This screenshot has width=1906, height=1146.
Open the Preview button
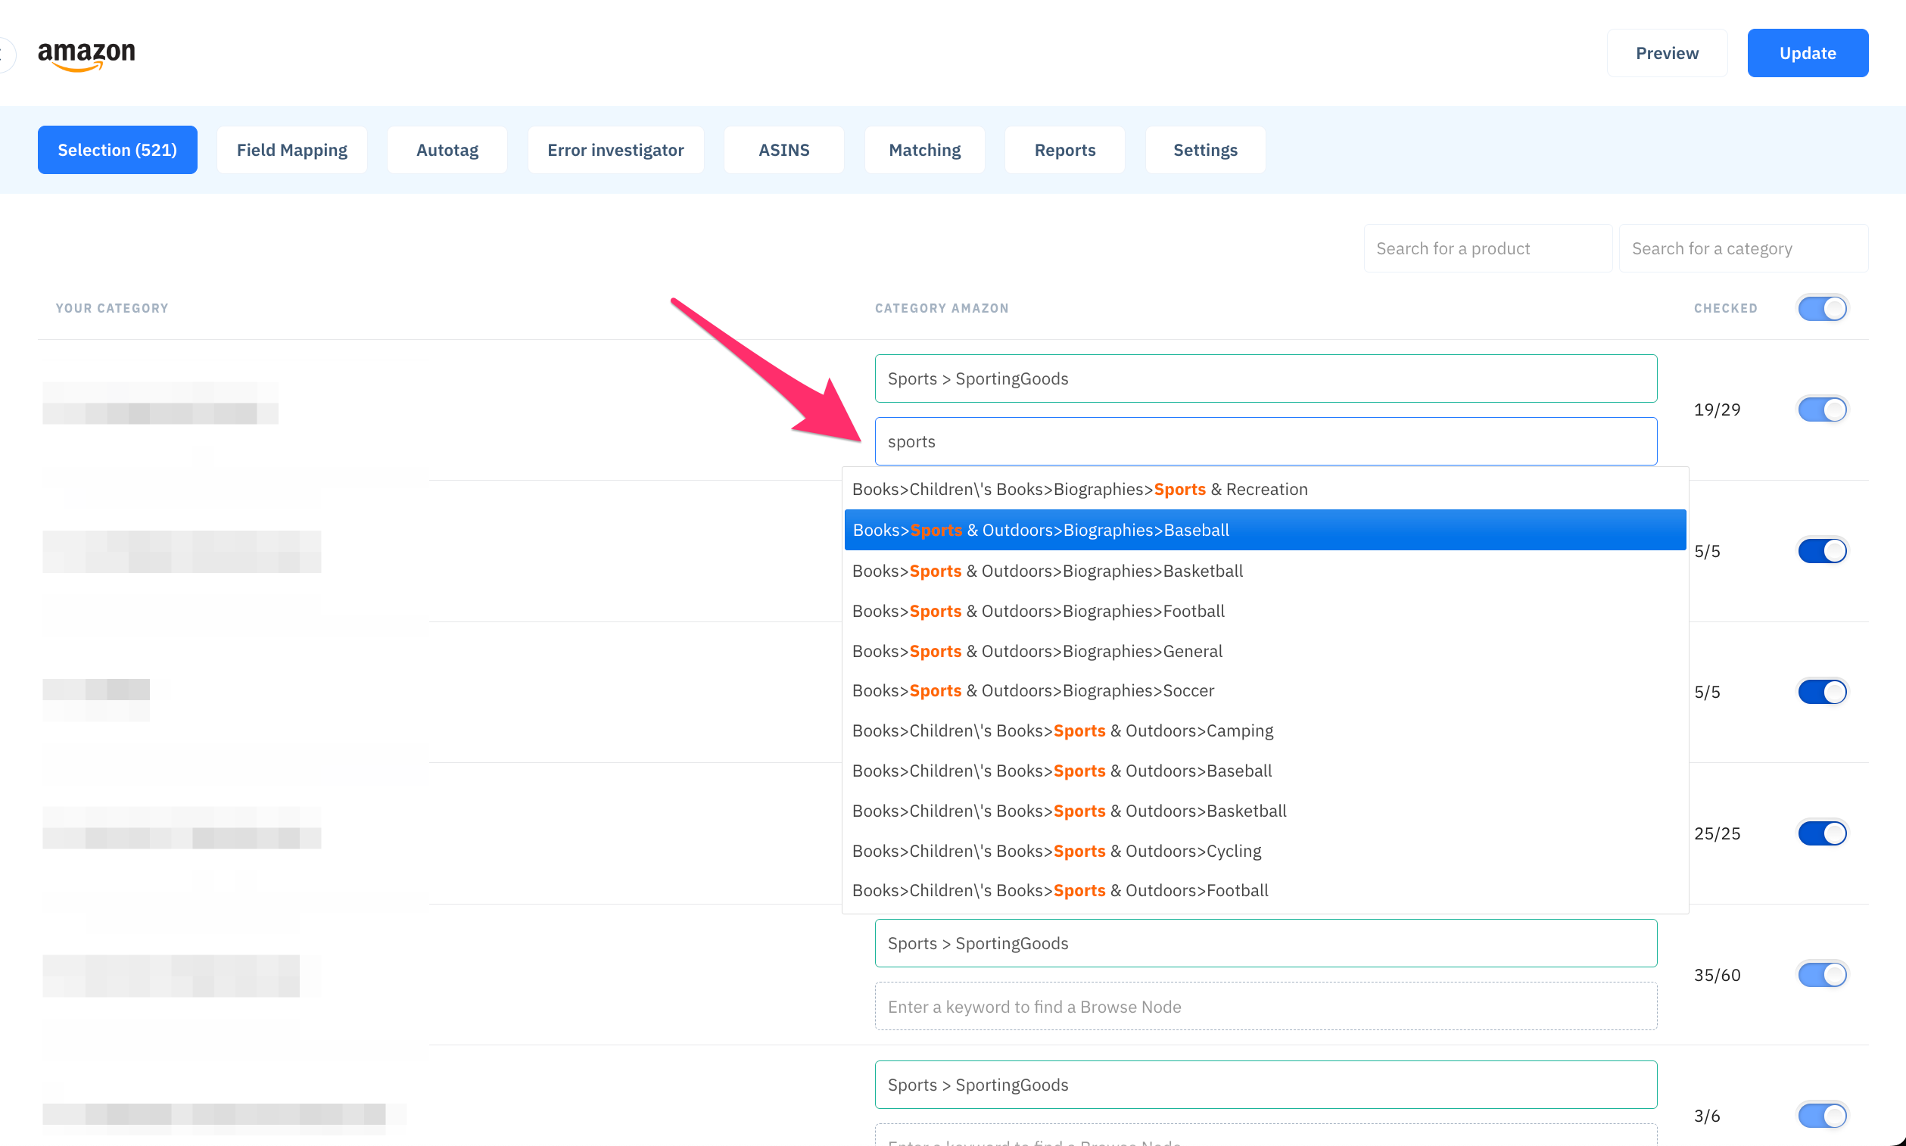pos(1667,53)
